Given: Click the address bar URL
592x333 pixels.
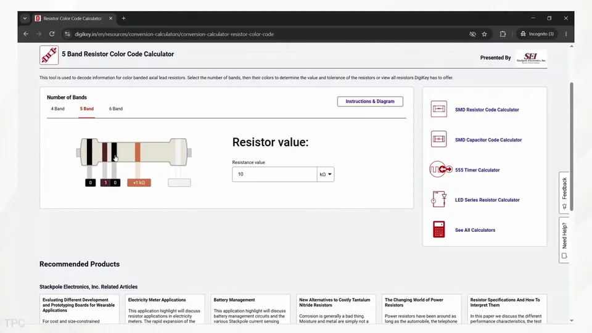Looking at the screenshot, I should [x=174, y=34].
